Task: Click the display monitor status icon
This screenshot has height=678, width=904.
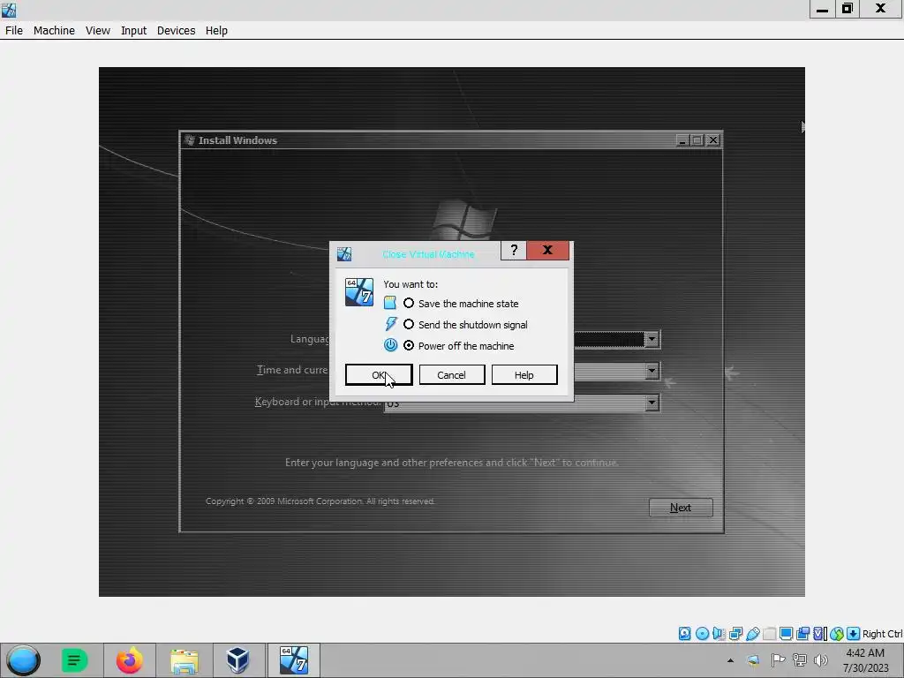Action: 786,634
